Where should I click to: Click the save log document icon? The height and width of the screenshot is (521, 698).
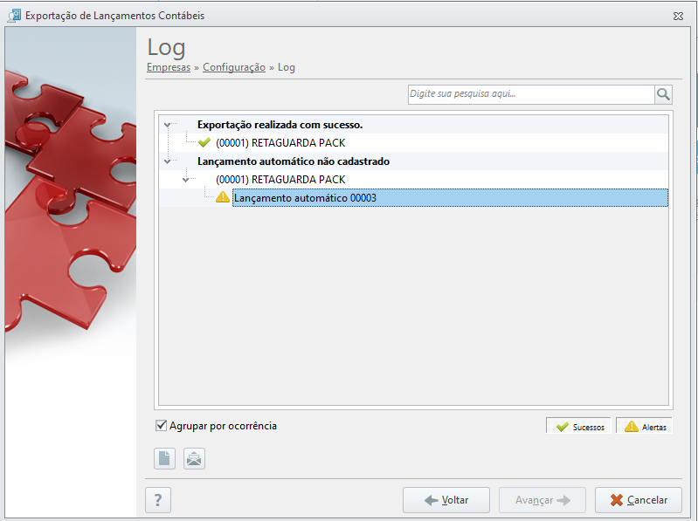click(165, 458)
